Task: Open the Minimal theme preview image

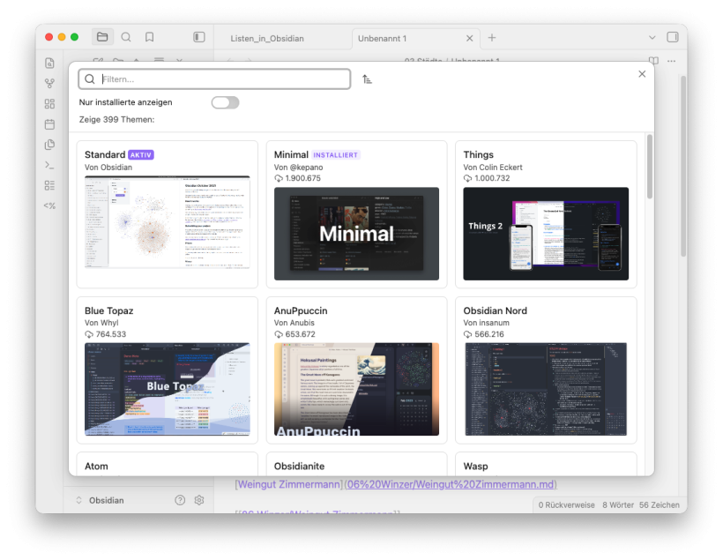Action: pyautogui.click(x=356, y=234)
